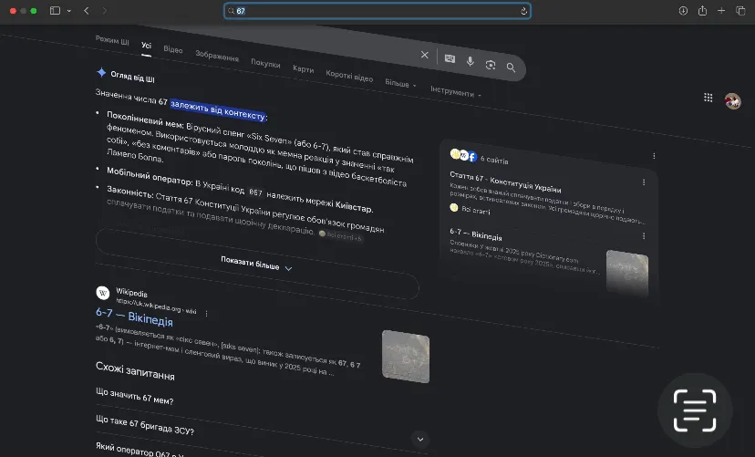Screen dimensions: 755x457
Task: Go back with the back arrow
Action: tap(87, 11)
